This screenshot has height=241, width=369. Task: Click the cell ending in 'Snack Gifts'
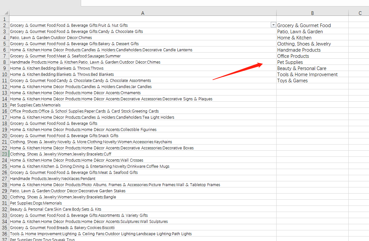[142, 136]
